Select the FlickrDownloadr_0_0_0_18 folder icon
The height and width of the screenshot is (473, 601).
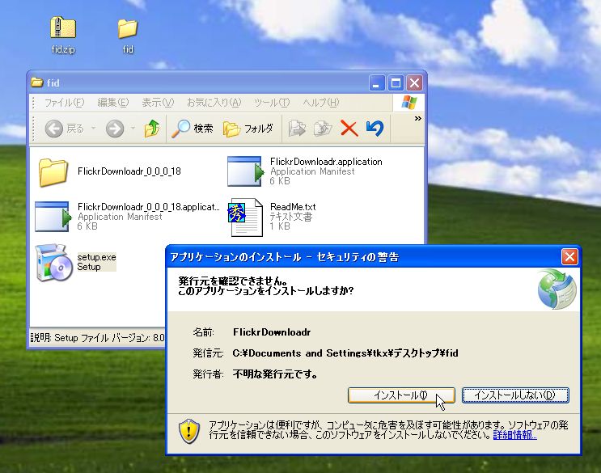point(53,172)
